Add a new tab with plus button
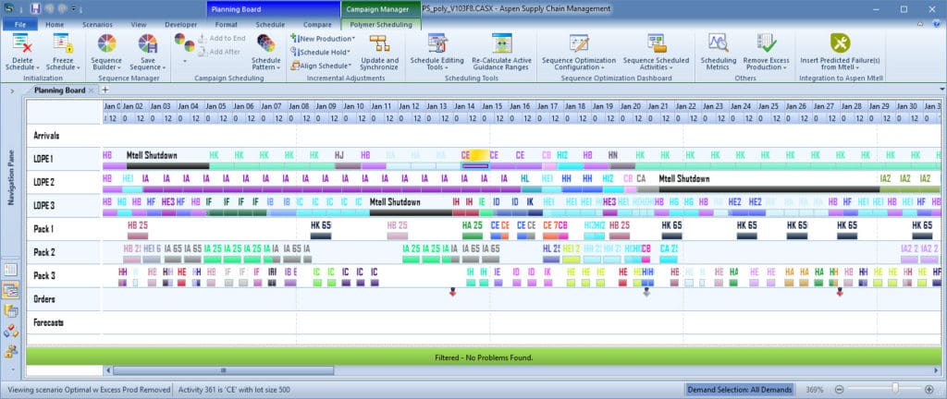The image size is (947, 399). (x=105, y=91)
